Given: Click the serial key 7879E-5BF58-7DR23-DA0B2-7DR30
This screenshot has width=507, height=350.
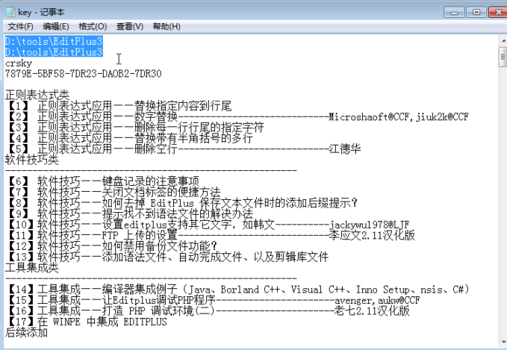Looking at the screenshot, I should coord(83,74).
